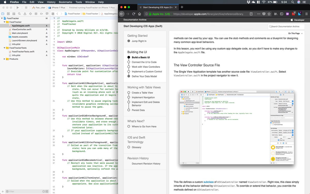Bookmark this page with star icon

[269, 14]
